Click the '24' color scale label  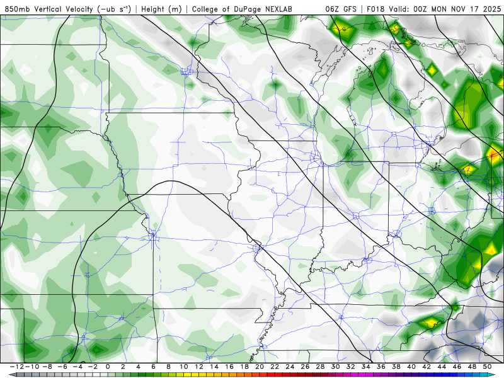tap(290, 367)
